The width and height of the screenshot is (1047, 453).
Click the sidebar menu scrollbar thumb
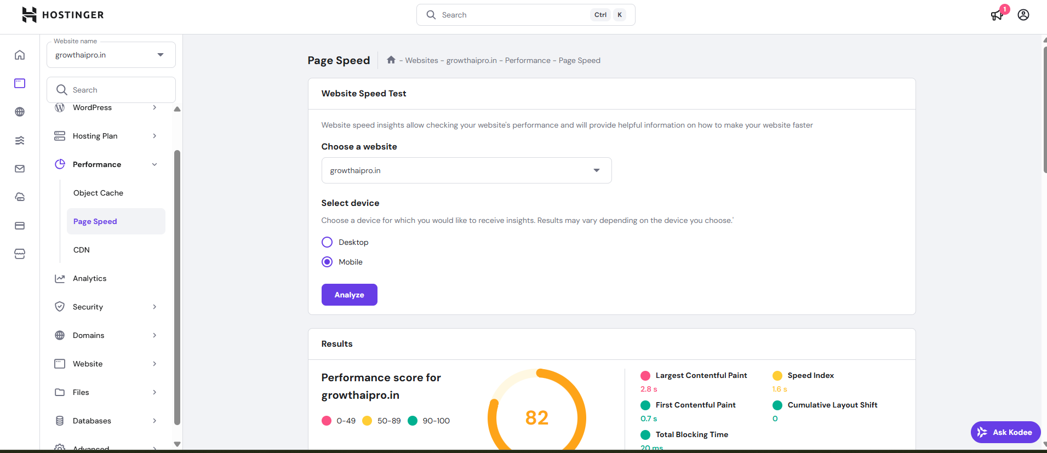pos(177,288)
